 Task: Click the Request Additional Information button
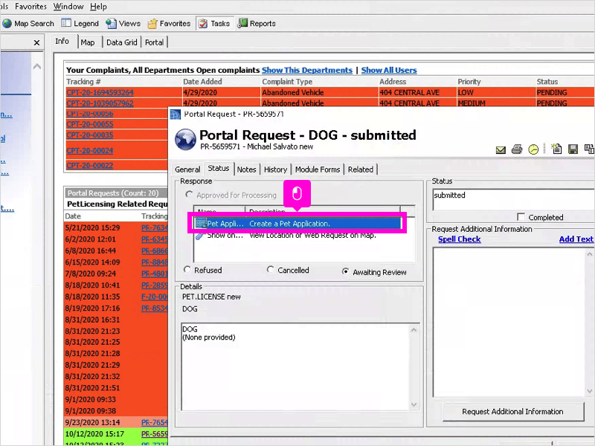[x=512, y=412]
